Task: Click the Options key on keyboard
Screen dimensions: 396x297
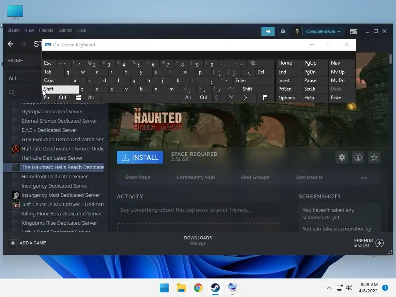Action: coord(289,98)
